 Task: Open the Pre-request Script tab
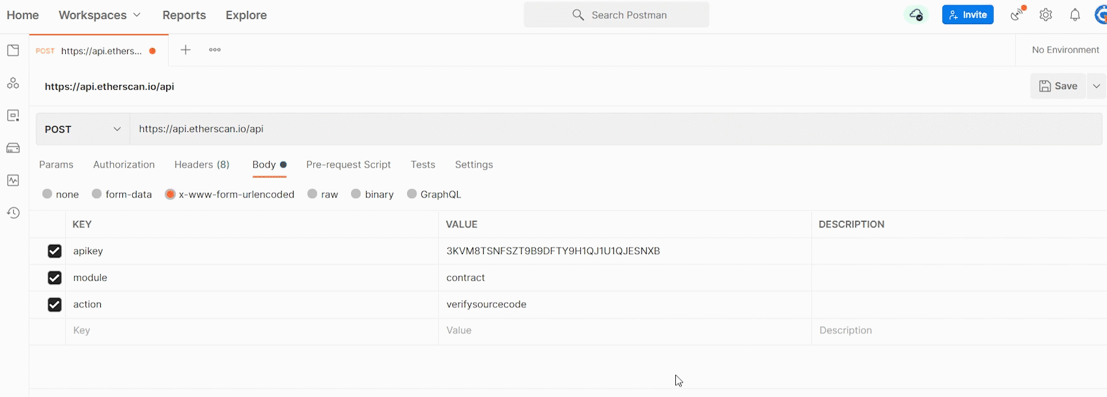click(348, 164)
